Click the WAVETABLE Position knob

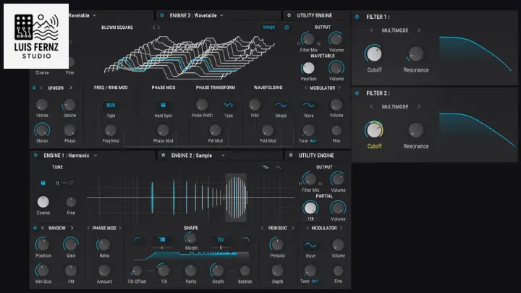(308, 68)
